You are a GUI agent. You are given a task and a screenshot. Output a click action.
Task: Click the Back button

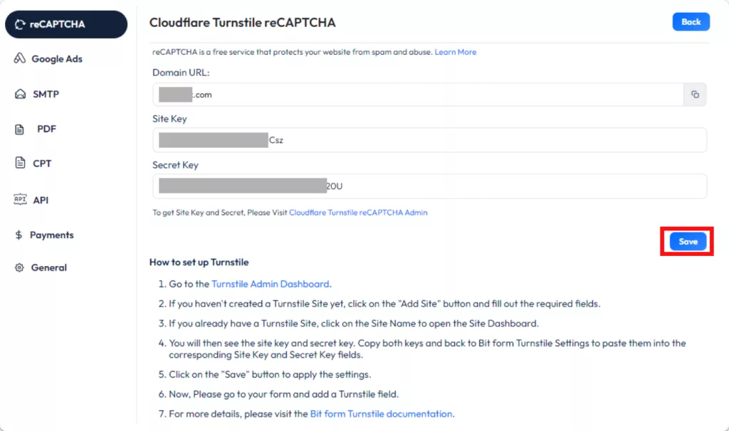point(691,22)
